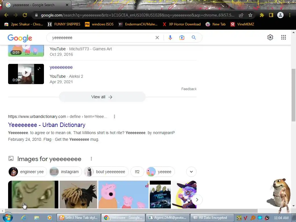Switch to Select New Tab styl... taskbar window

[x=79, y=218]
